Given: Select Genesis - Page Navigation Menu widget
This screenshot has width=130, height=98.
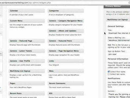Looking at the screenshot, I should tap(66, 51).
